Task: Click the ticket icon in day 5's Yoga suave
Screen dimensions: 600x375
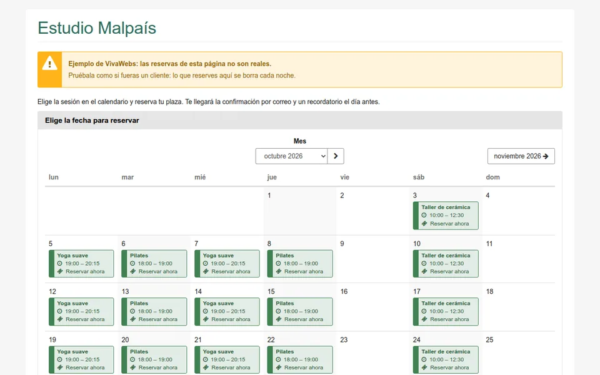Action: pos(60,271)
